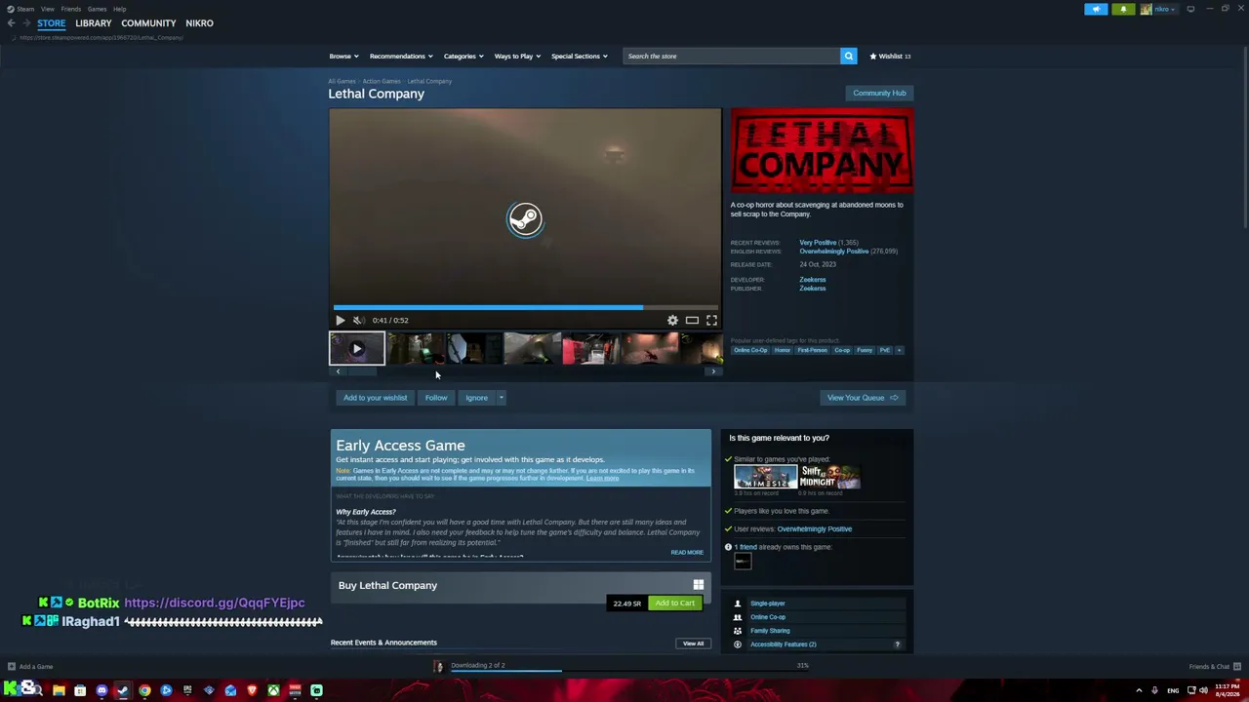Select the red-walled room screenshot thumbnail
The image size is (1249, 702).
tap(590, 348)
